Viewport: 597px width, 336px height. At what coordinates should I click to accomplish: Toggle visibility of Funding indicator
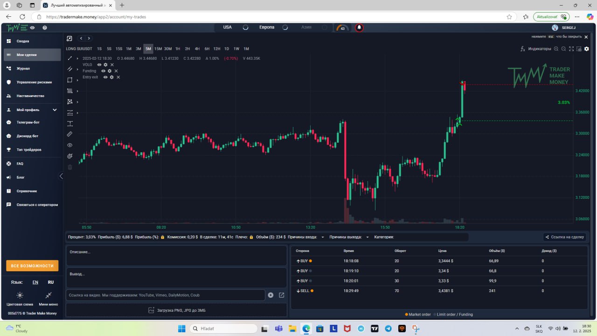104,71
